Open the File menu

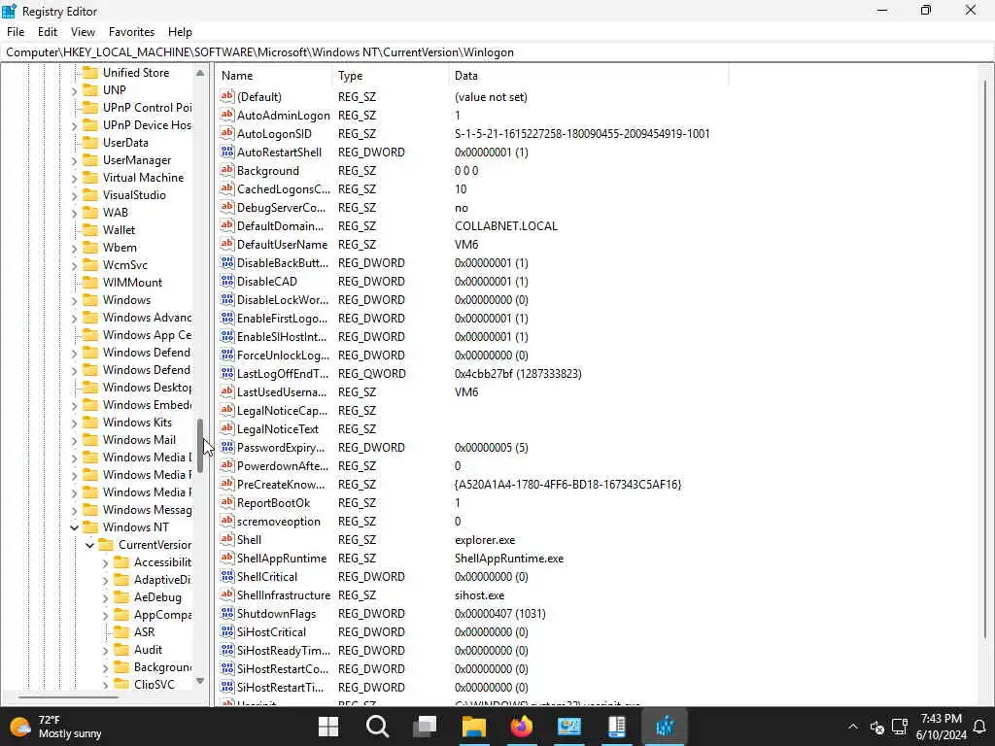pos(16,32)
